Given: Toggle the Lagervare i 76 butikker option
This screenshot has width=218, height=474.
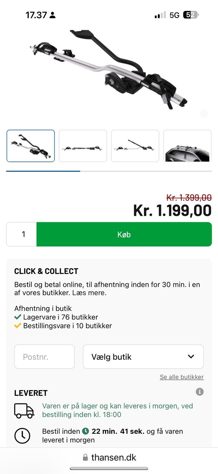Looking at the screenshot, I should (x=60, y=317).
